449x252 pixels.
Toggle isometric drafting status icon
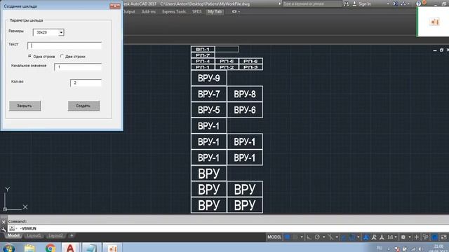[x=330, y=237]
